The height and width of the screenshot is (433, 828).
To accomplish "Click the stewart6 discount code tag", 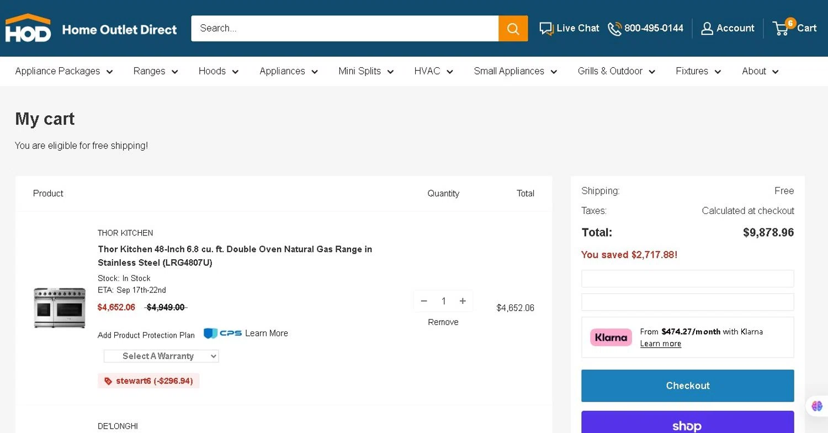I will click(x=148, y=381).
